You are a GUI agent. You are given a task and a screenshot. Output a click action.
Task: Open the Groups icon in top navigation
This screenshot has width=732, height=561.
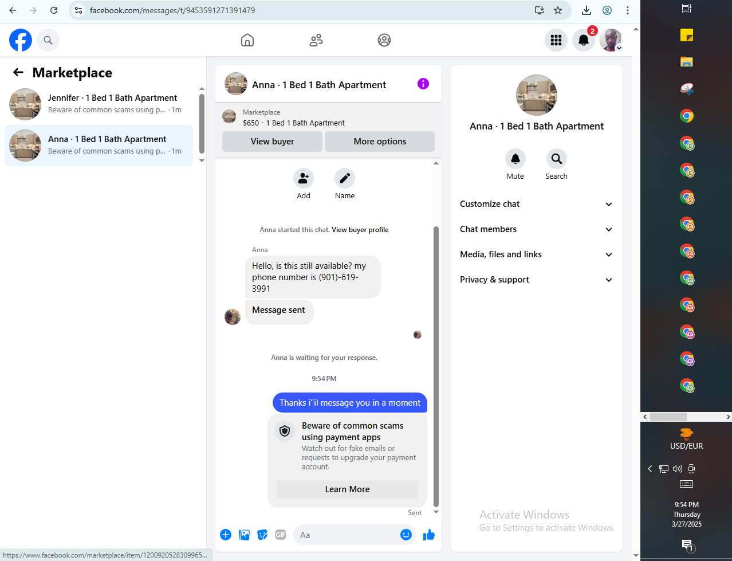[x=384, y=40]
